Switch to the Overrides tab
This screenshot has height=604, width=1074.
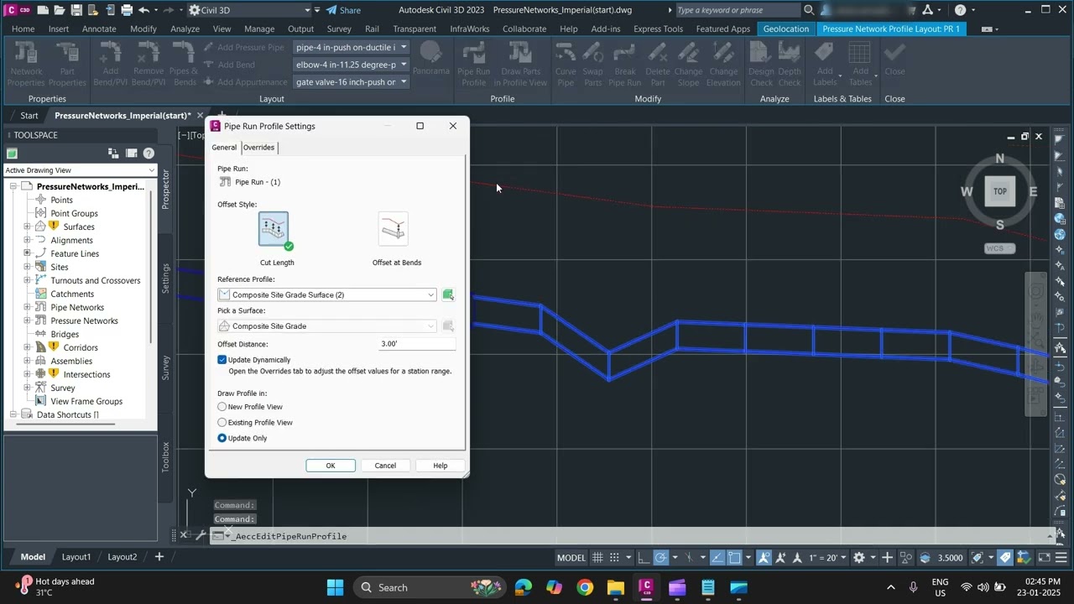[x=258, y=148]
